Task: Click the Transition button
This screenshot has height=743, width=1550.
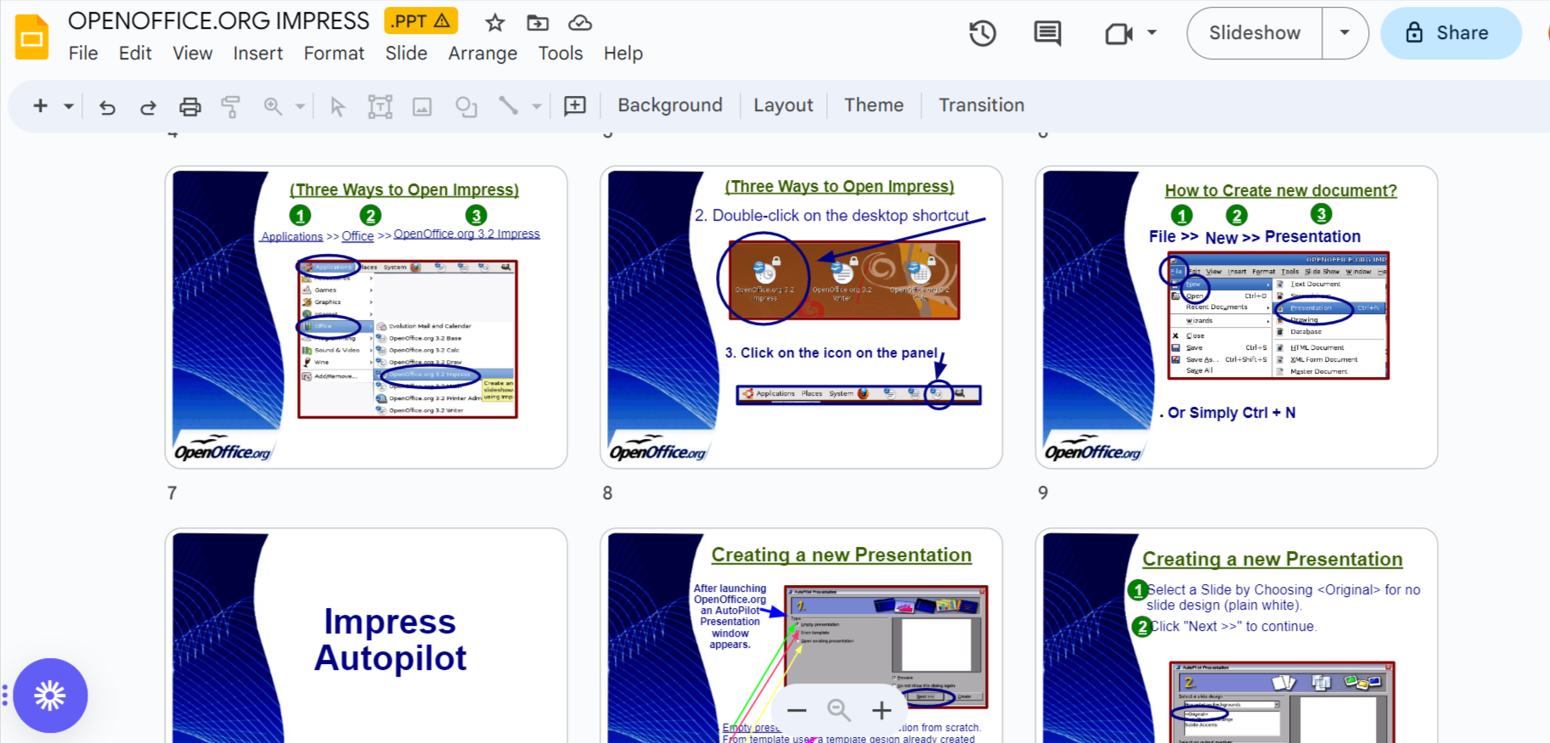Action: coord(981,105)
